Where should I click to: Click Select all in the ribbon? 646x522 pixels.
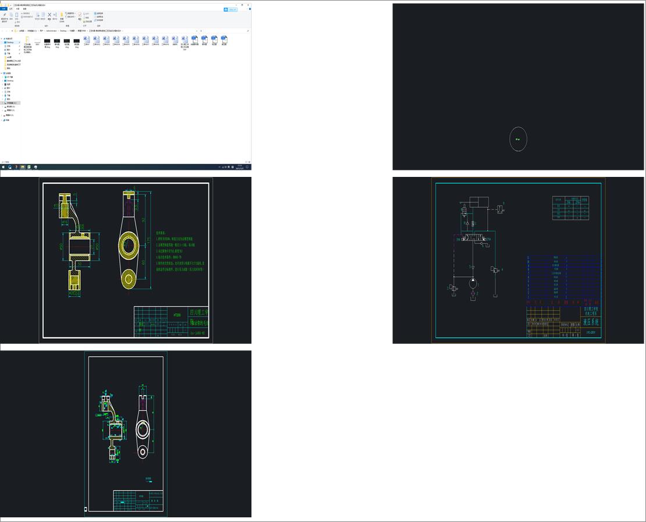[99, 13]
